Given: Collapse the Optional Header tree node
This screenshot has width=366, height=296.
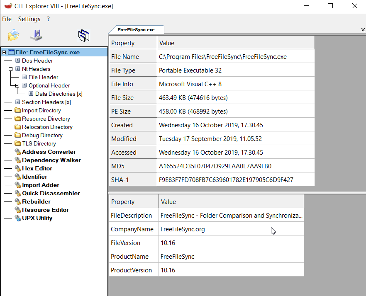Looking at the screenshot, I should point(17,86).
